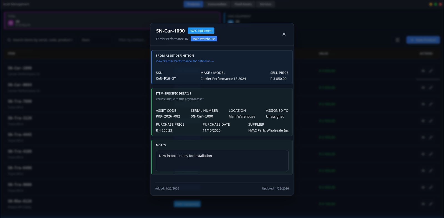Click the search items field

coord(42,40)
